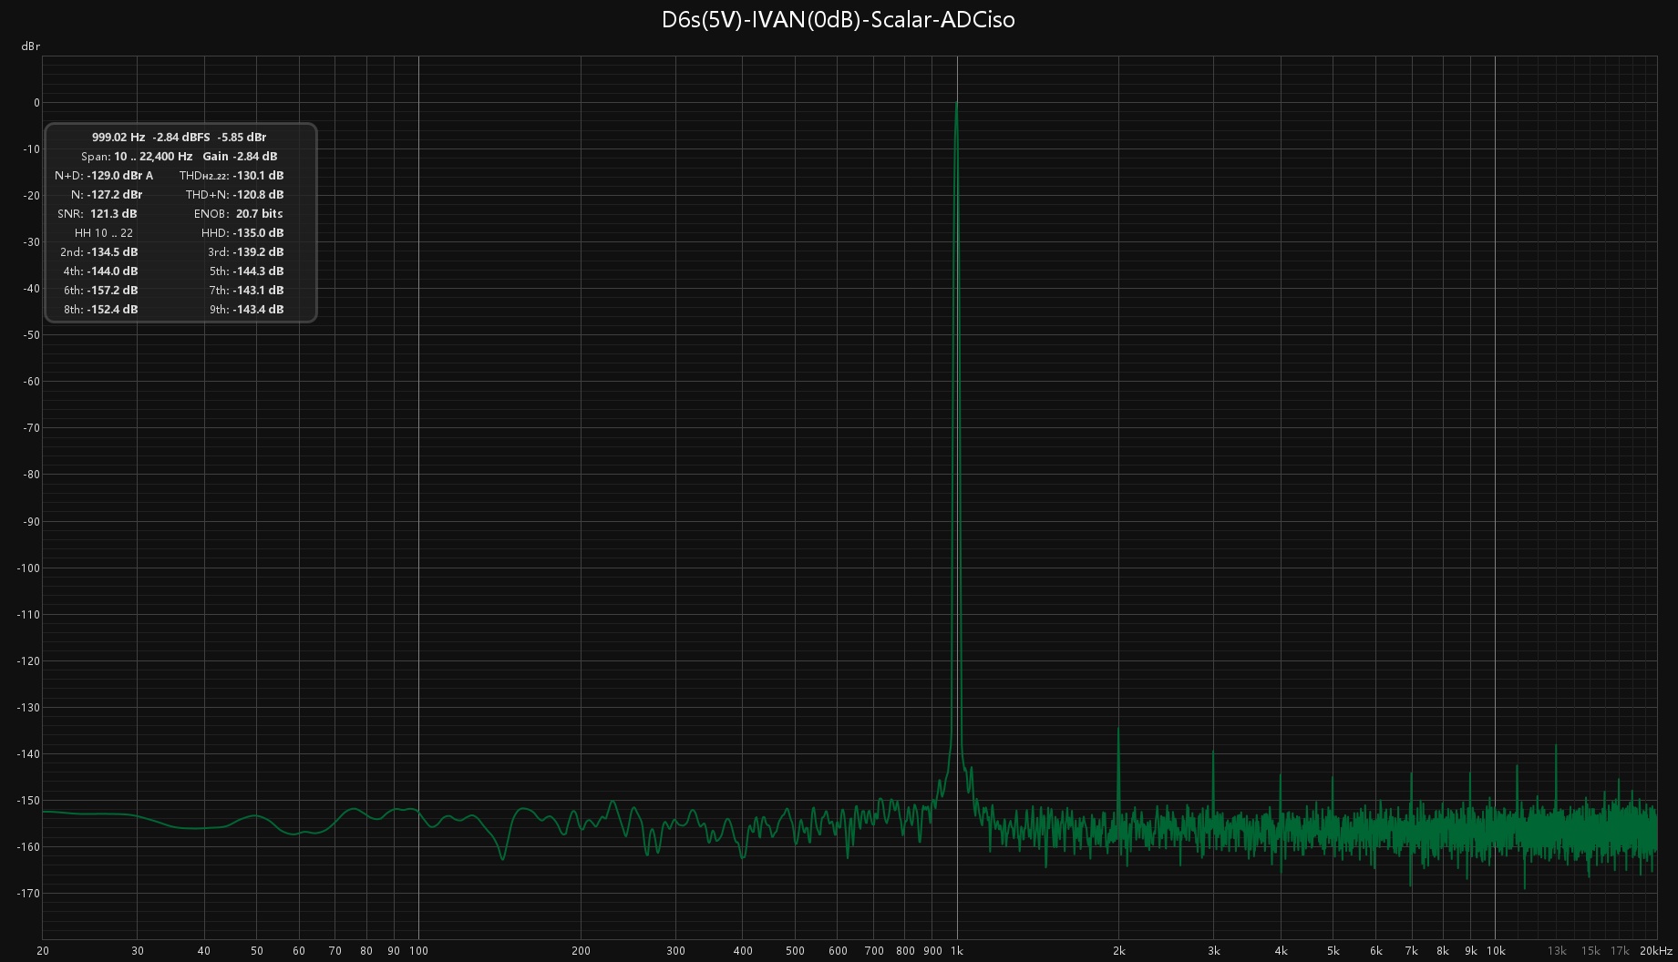Click the 15k label on frequency axis

[1590, 951]
